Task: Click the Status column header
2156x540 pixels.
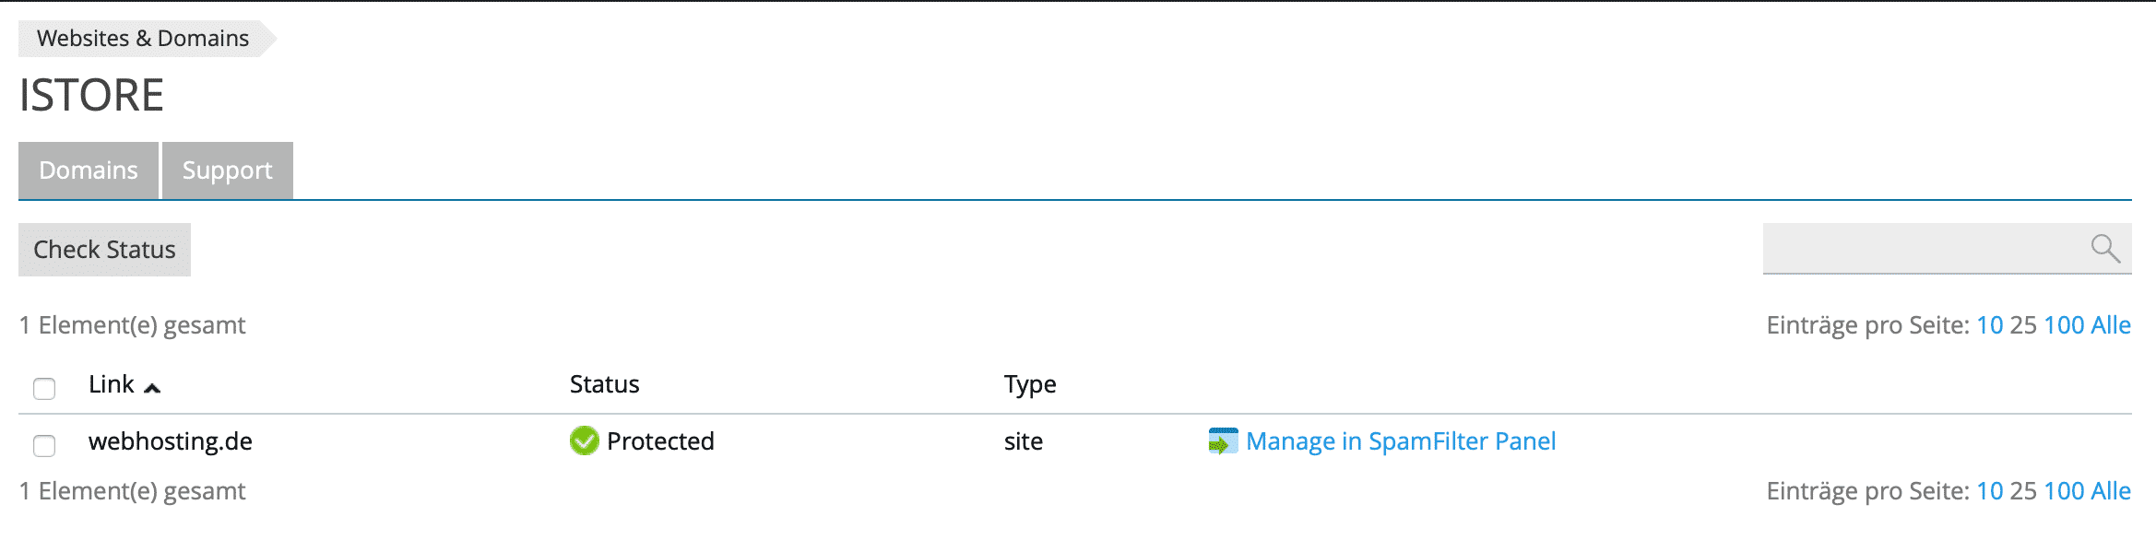Action: 604,384
